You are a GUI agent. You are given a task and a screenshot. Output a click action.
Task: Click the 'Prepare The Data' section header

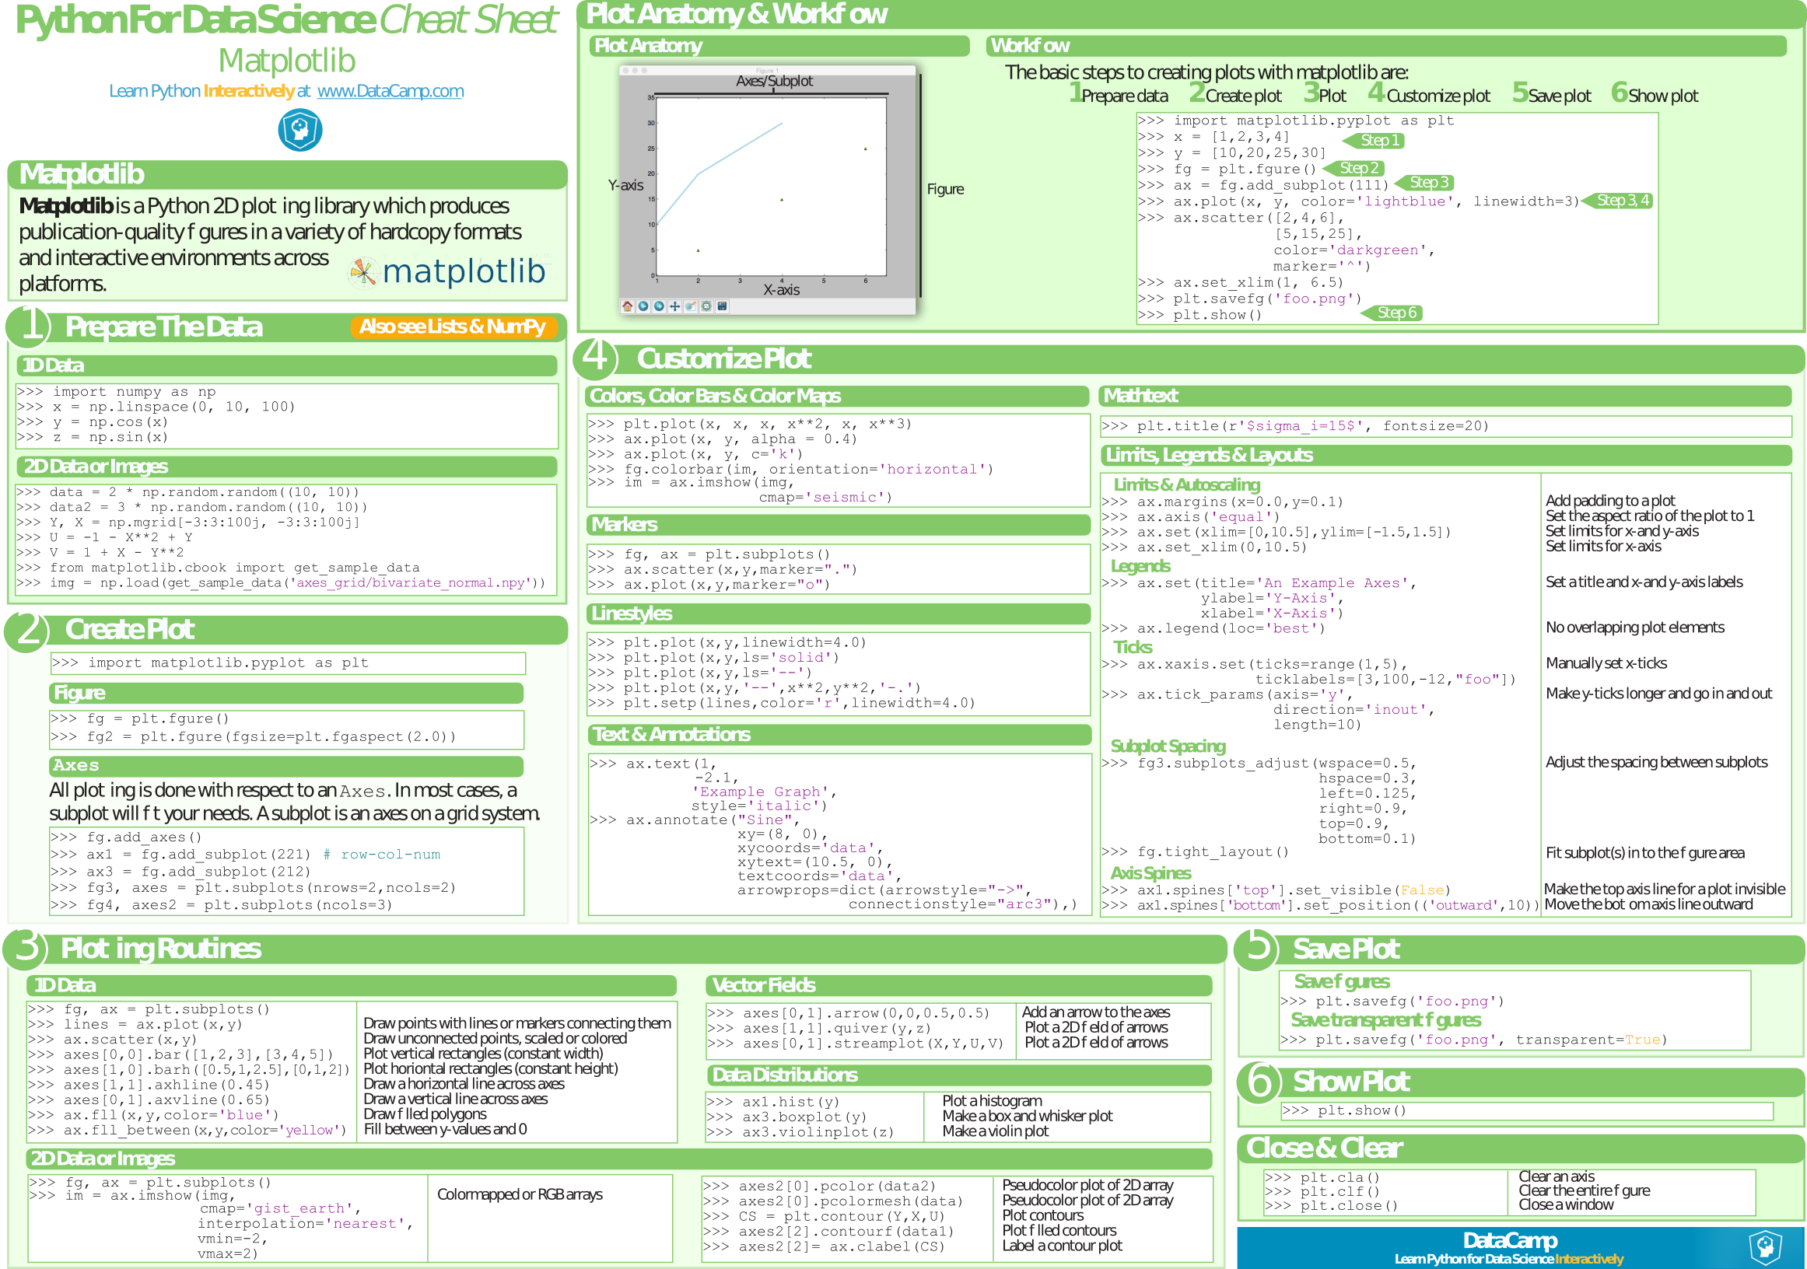point(163,327)
